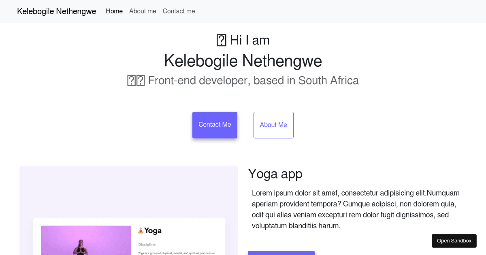Click the large Kelebogile Nethengwe hero heading
This screenshot has height=255, width=486.
tap(243, 61)
